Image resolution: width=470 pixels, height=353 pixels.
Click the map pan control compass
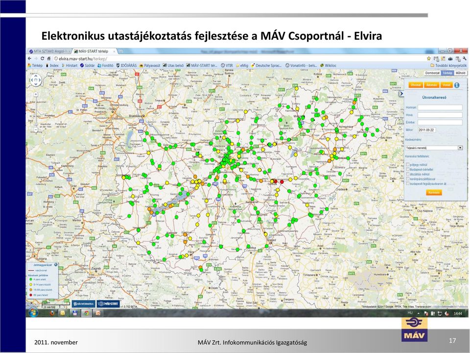click(x=36, y=80)
